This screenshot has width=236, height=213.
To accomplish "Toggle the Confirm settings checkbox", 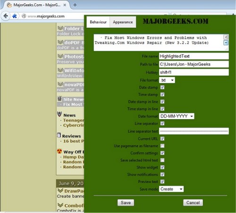I will (x=162, y=153).
